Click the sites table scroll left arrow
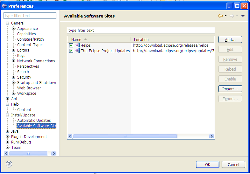This screenshot has height=174, width=250. point(70,136)
